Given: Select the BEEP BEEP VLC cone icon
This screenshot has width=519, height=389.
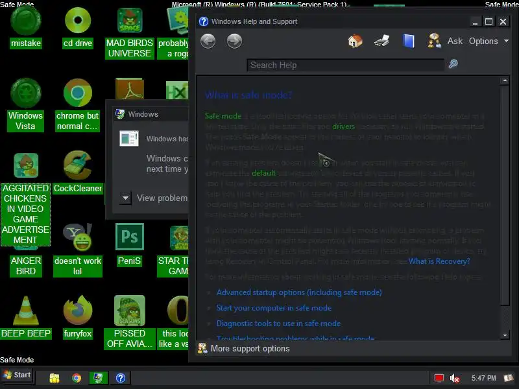Looking at the screenshot, I should [26, 317].
